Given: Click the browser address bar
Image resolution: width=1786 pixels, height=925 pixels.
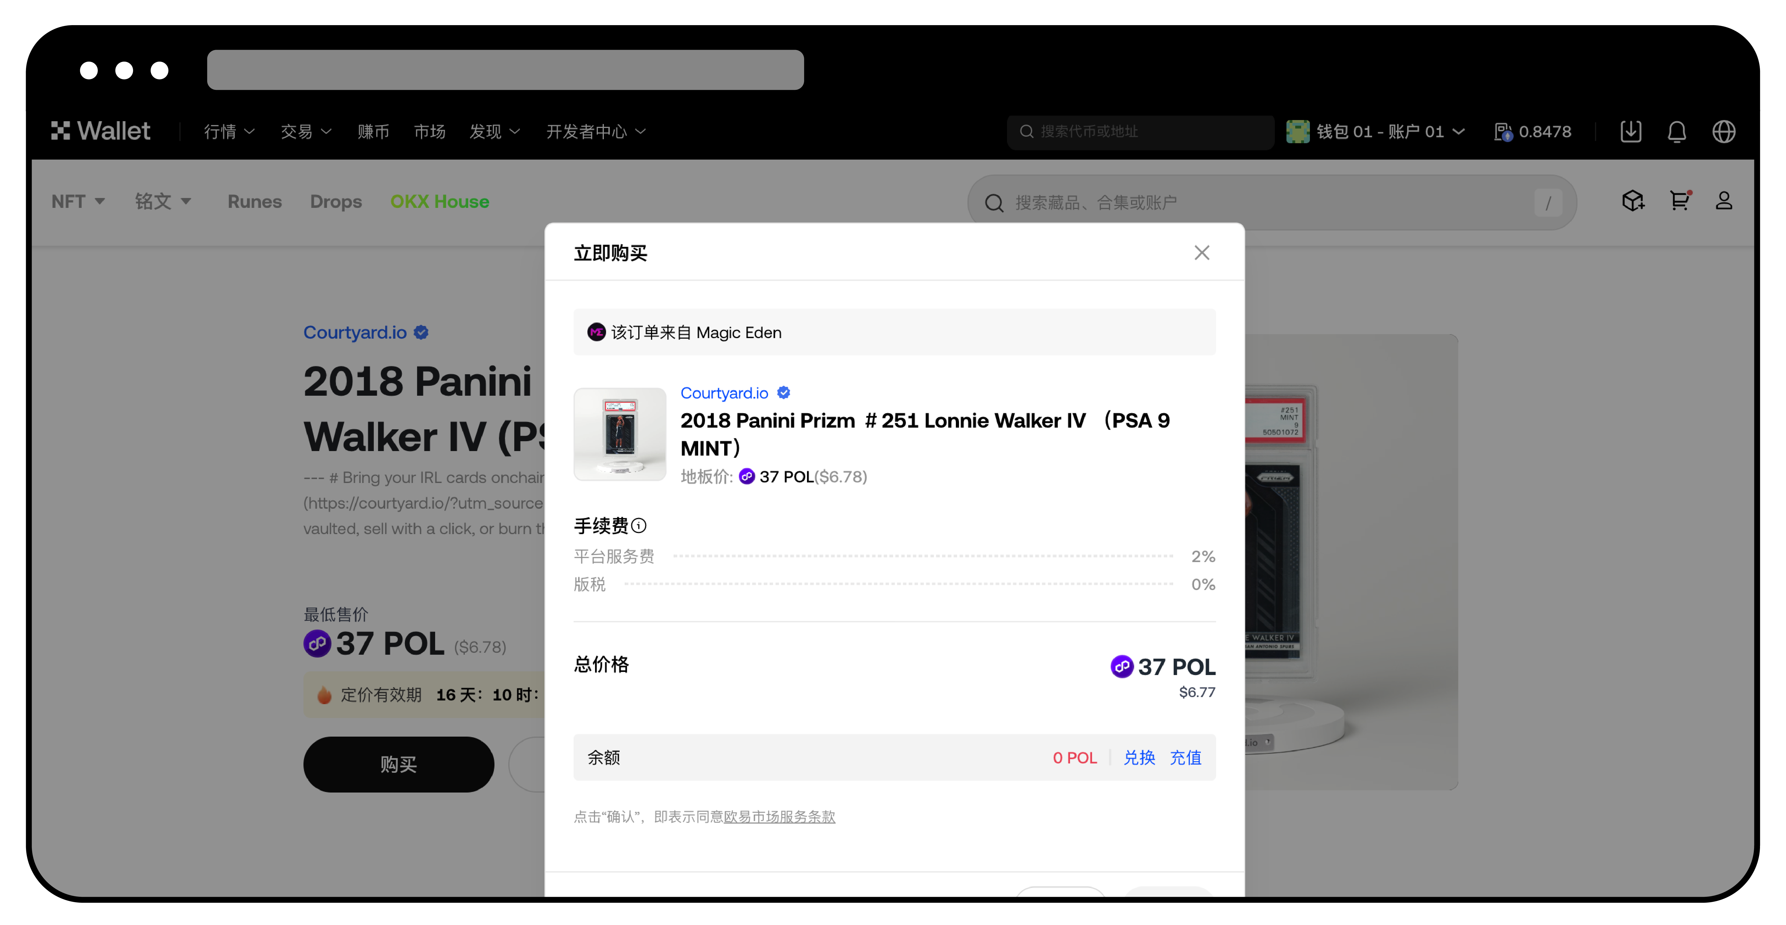Looking at the screenshot, I should [505, 70].
